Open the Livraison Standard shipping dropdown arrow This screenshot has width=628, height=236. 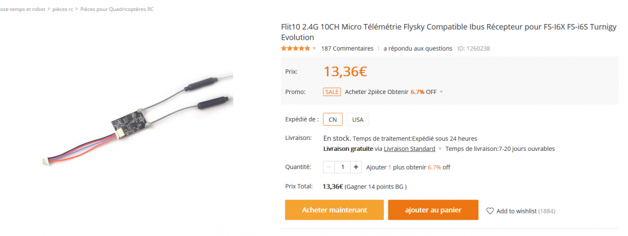[440, 149]
